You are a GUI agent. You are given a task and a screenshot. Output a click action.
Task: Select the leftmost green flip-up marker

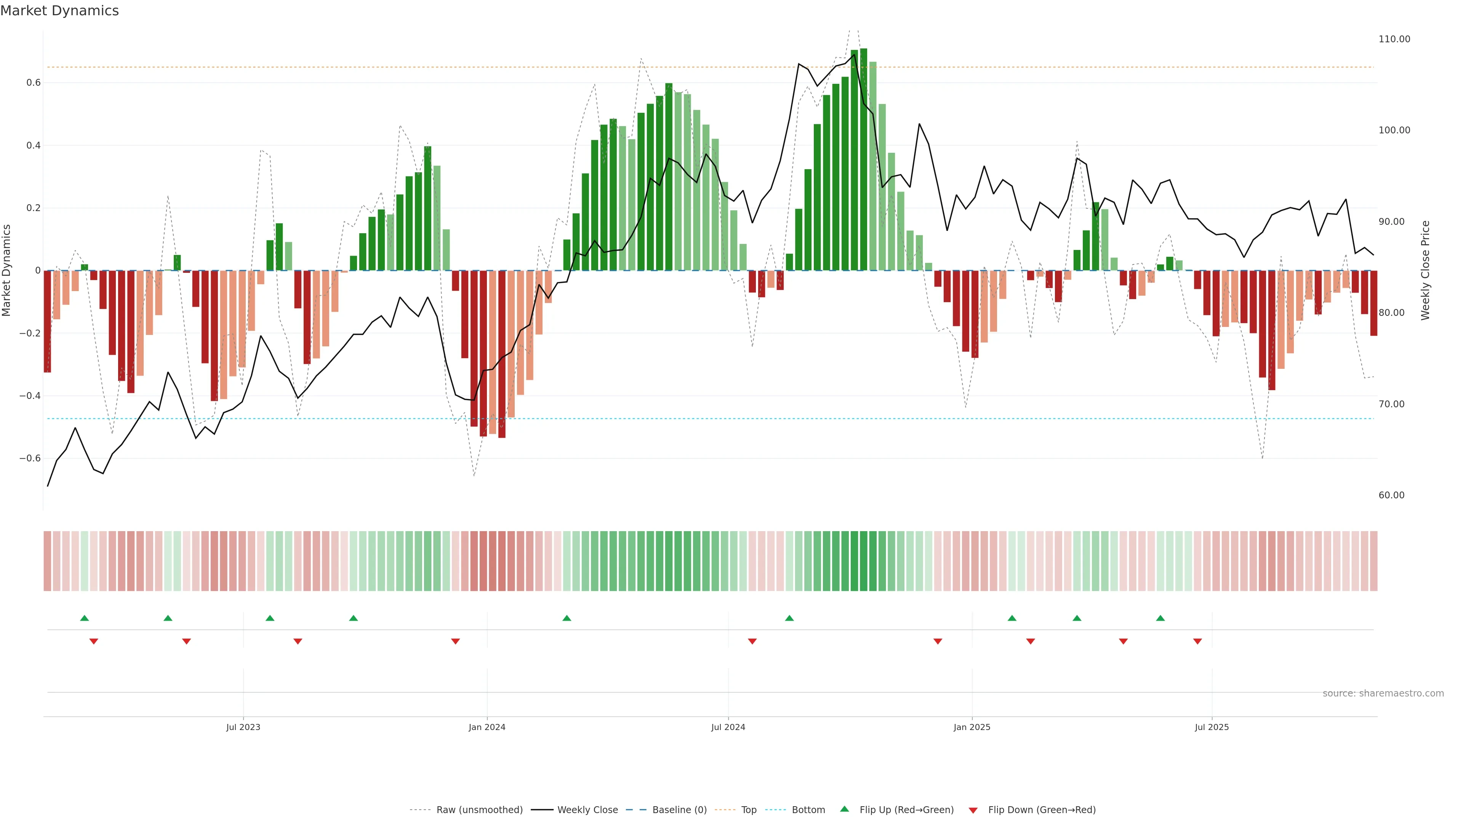85,618
